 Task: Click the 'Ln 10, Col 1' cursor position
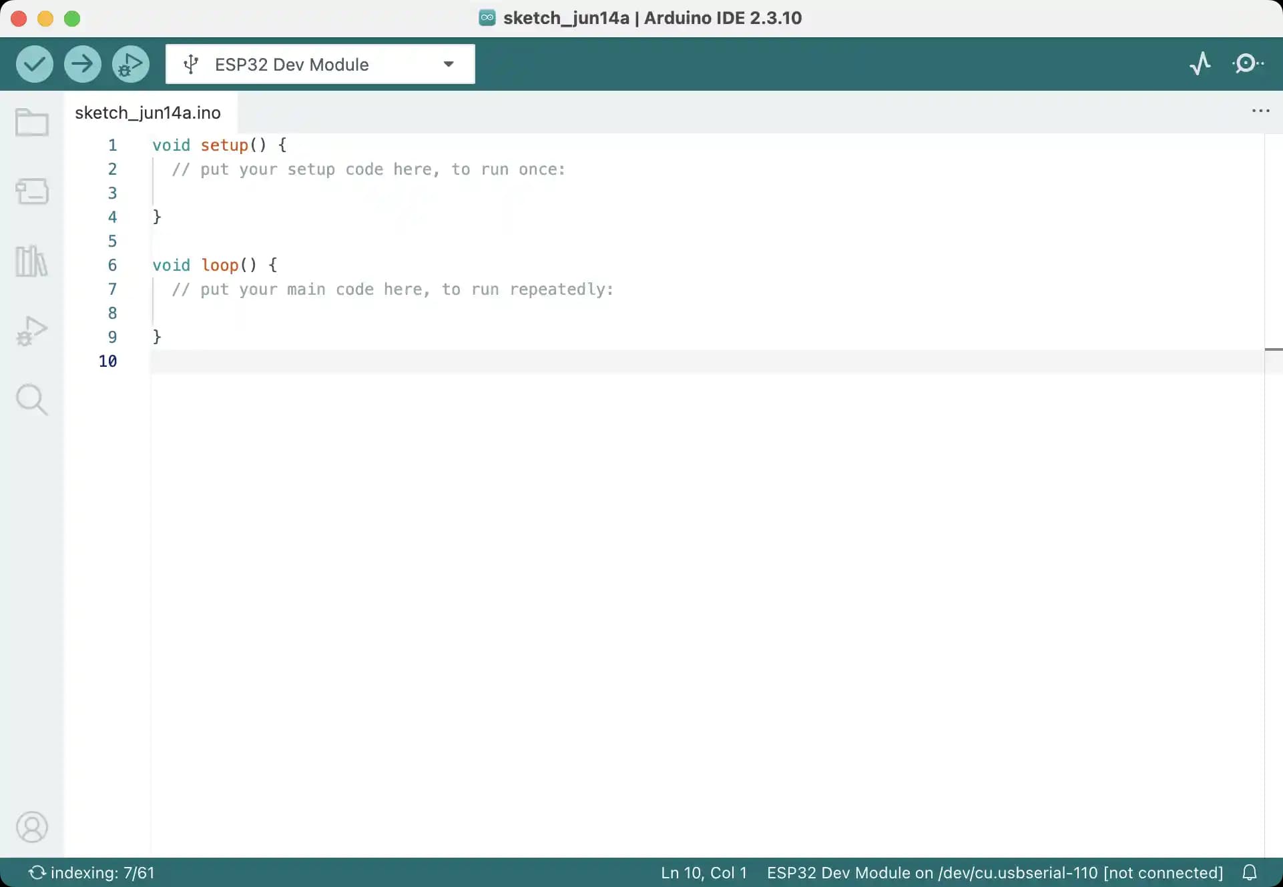704,872
